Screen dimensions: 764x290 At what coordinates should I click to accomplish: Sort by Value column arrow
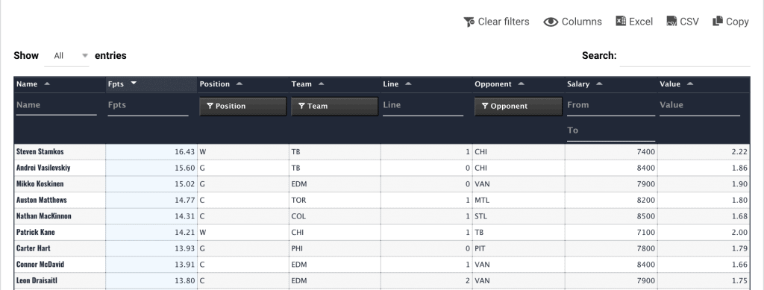690,83
